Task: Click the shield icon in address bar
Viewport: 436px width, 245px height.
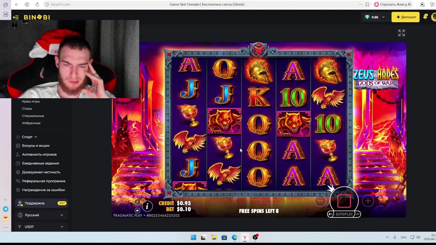Action: pyautogui.click(x=47, y=4)
